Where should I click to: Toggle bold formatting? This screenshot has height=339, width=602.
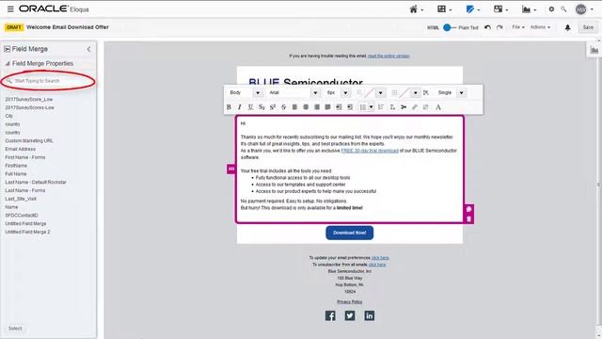pyautogui.click(x=229, y=107)
